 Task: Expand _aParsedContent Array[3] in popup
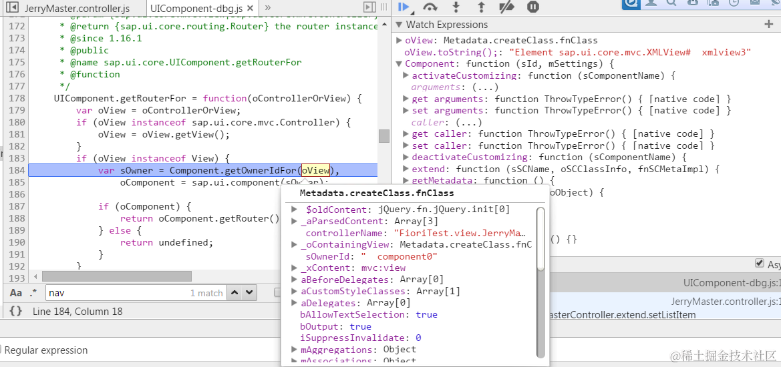[x=295, y=222]
